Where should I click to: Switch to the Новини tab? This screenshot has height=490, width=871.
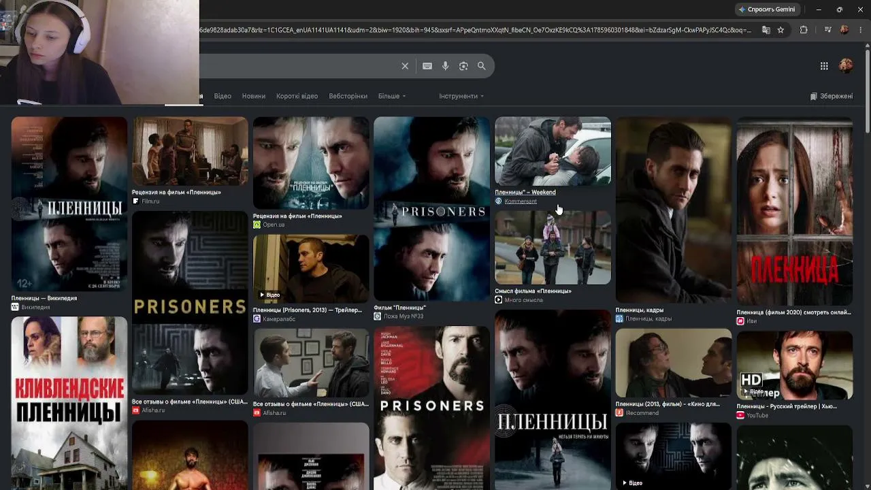point(254,96)
